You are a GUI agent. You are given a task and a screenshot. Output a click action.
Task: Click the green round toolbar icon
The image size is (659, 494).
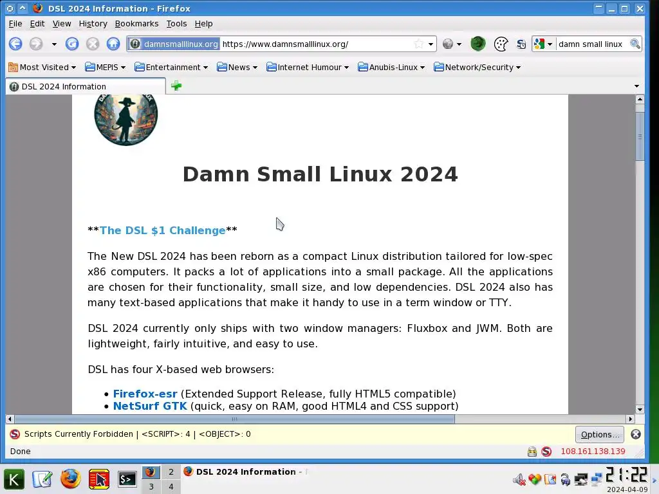click(x=478, y=44)
